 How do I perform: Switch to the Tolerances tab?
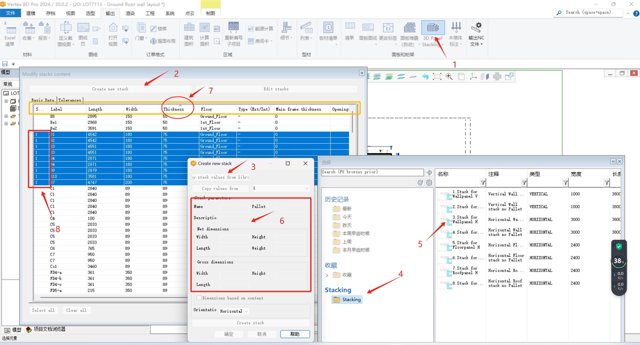pos(70,100)
